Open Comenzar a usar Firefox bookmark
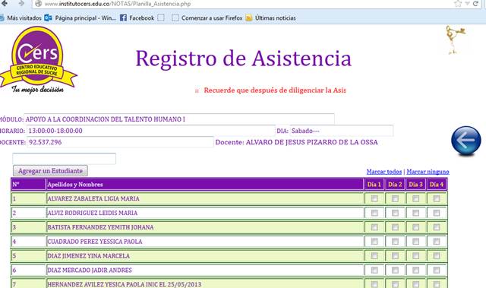486x288 pixels. pos(207,18)
